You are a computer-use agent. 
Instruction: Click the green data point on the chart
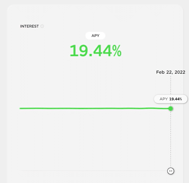pos(171,109)
